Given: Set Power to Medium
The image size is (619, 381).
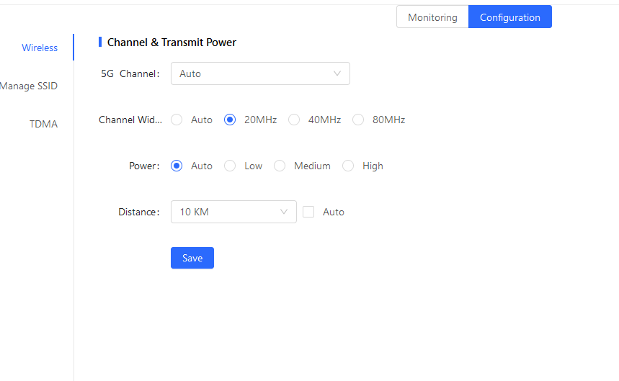Looking at the screenshot, I should pos(280,166).
